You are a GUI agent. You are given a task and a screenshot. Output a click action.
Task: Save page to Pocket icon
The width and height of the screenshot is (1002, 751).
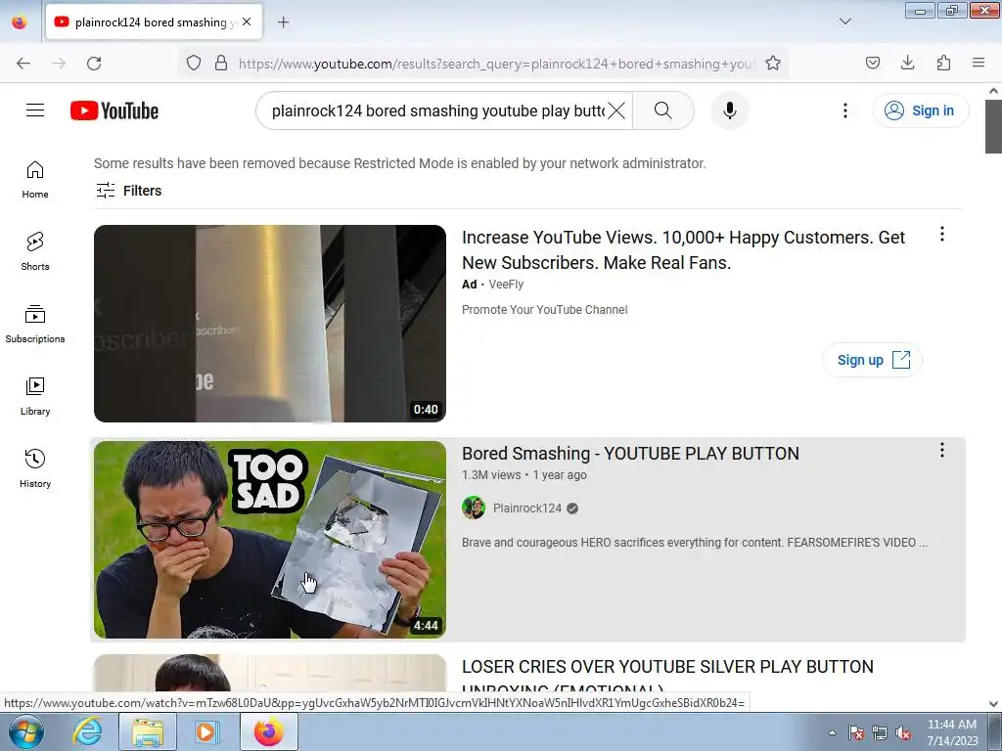tap(872, 64)
